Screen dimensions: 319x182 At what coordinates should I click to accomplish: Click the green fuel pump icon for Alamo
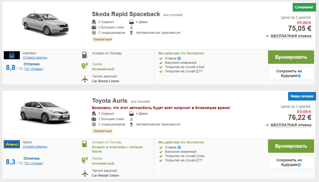point(85,144)
